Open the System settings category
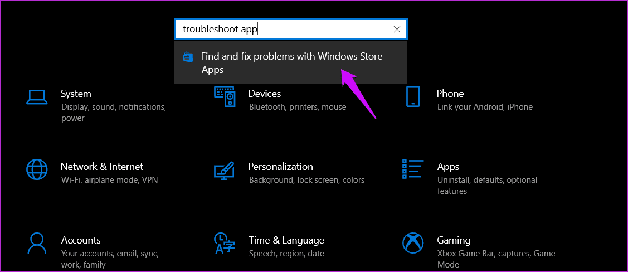The height and width of the screenshot is (272, 628). (x=76, y=94)
